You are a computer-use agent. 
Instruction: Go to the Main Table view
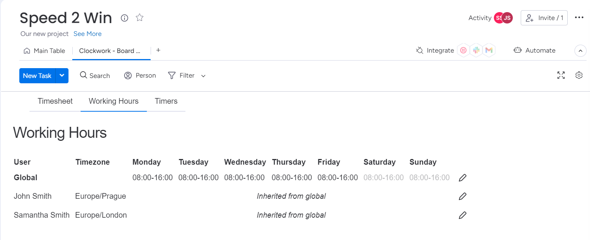pyautogui.click(x=44, y=51)
